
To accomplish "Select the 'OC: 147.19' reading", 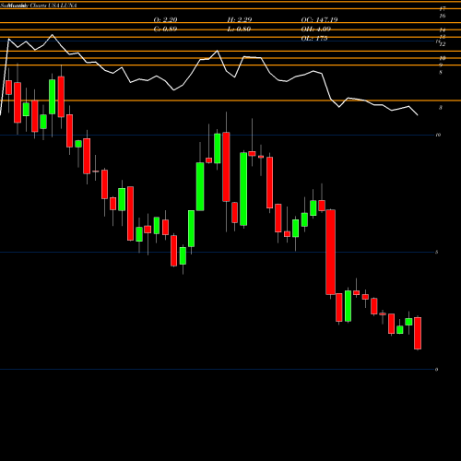I will (319, 19).
